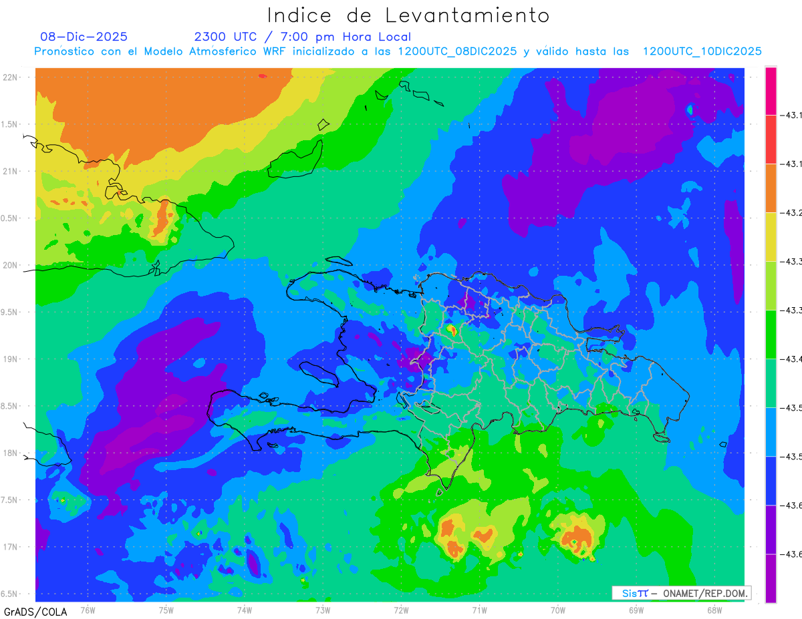Pick the yellow swatch on the color bar
Image resolution: width=802 pixels, height=619 pixels.
[x=771, y=237]
